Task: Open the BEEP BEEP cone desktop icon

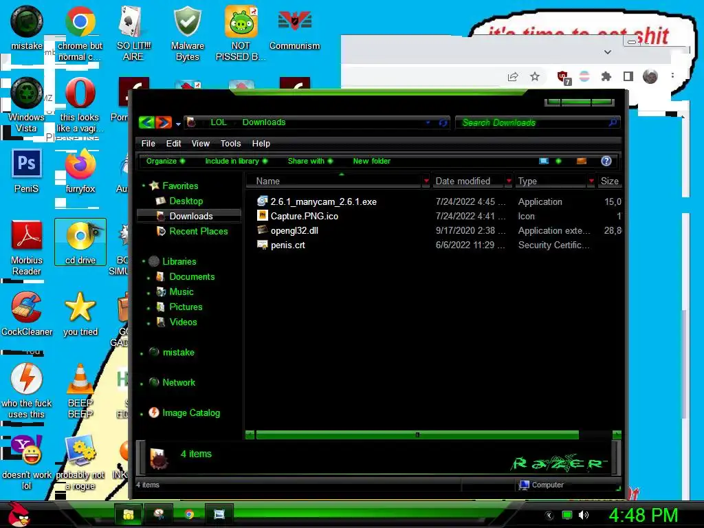Action: point(80,391)
